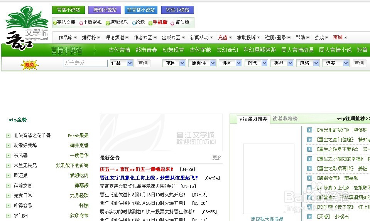Click the blue icon beside 论坛
The image size is (370, 221).
[134, 23]
